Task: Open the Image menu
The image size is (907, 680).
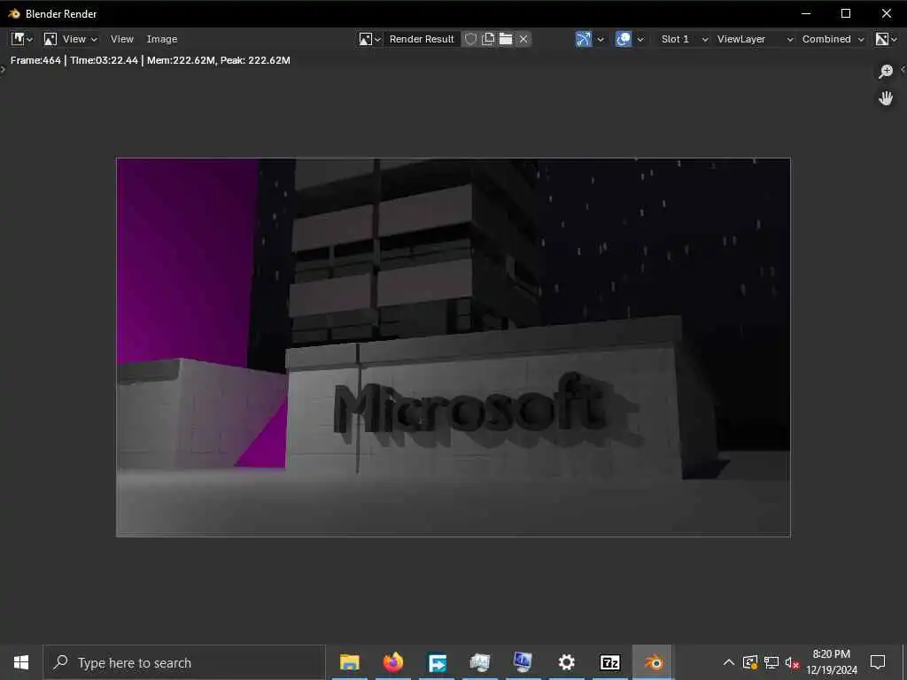Action: [x=161, y=39]
